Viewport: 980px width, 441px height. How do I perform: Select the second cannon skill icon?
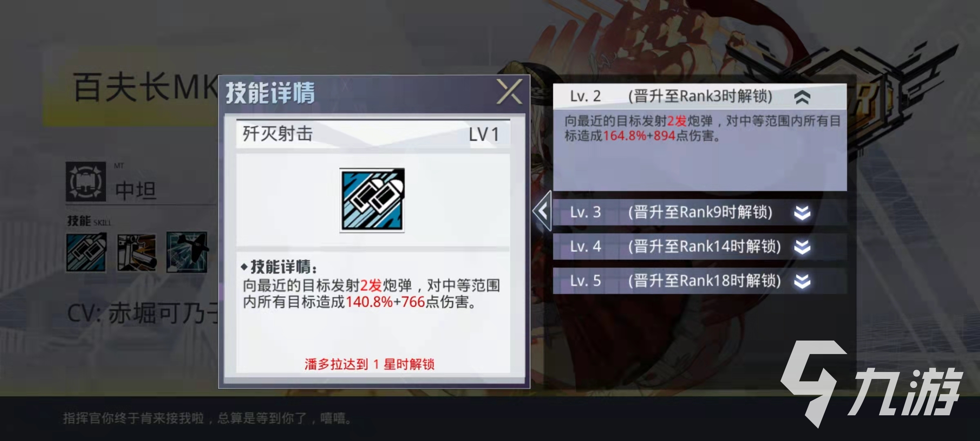(x=136, y=252)
